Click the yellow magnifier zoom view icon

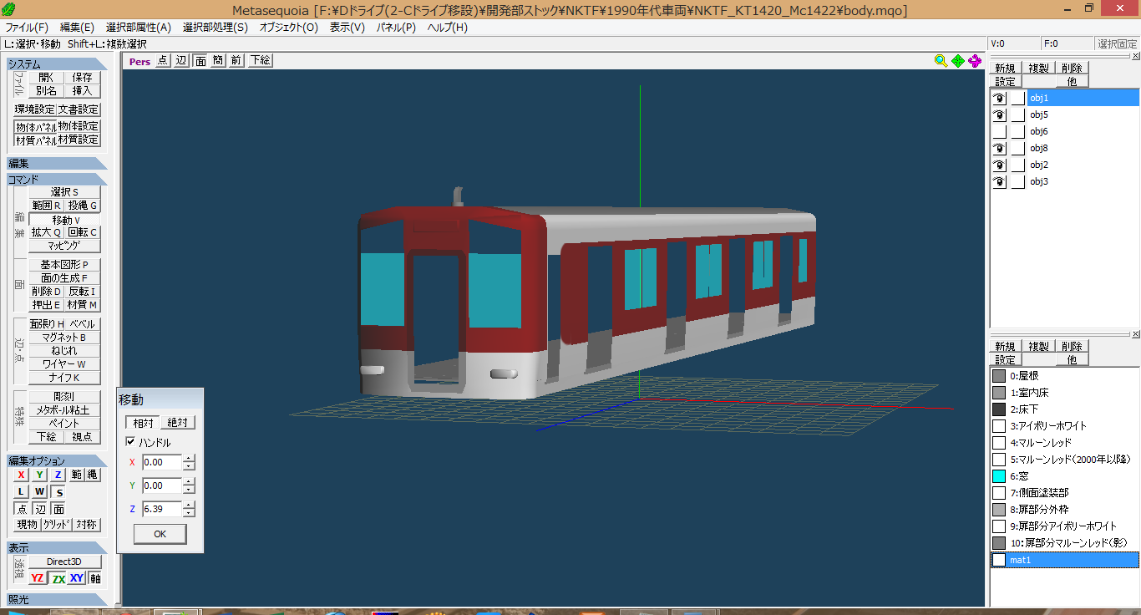(941, 60)
